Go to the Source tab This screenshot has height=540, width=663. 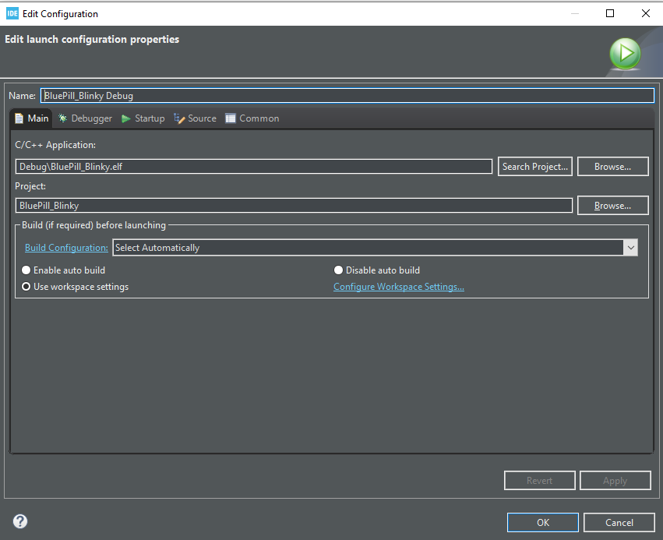tap(196, 118)
